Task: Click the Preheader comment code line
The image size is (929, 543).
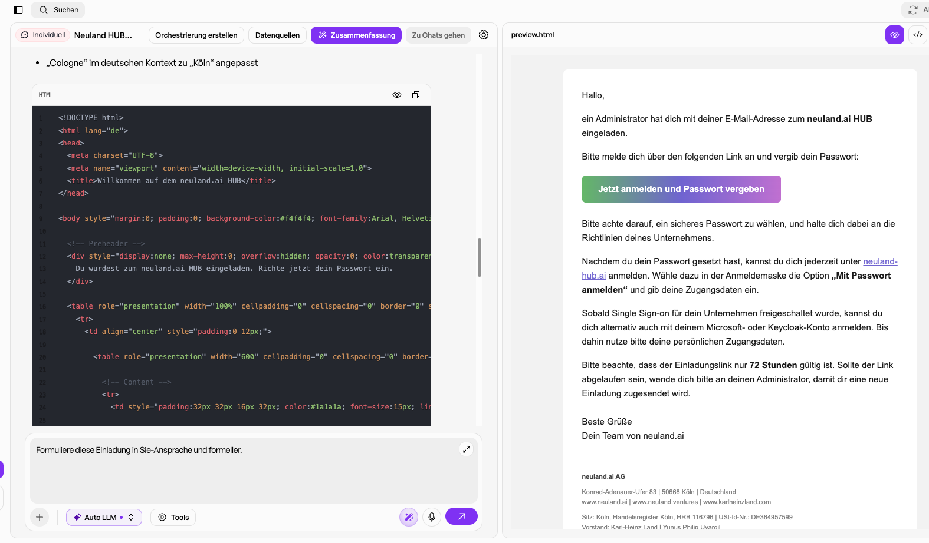Action: [x=106, y=244]
